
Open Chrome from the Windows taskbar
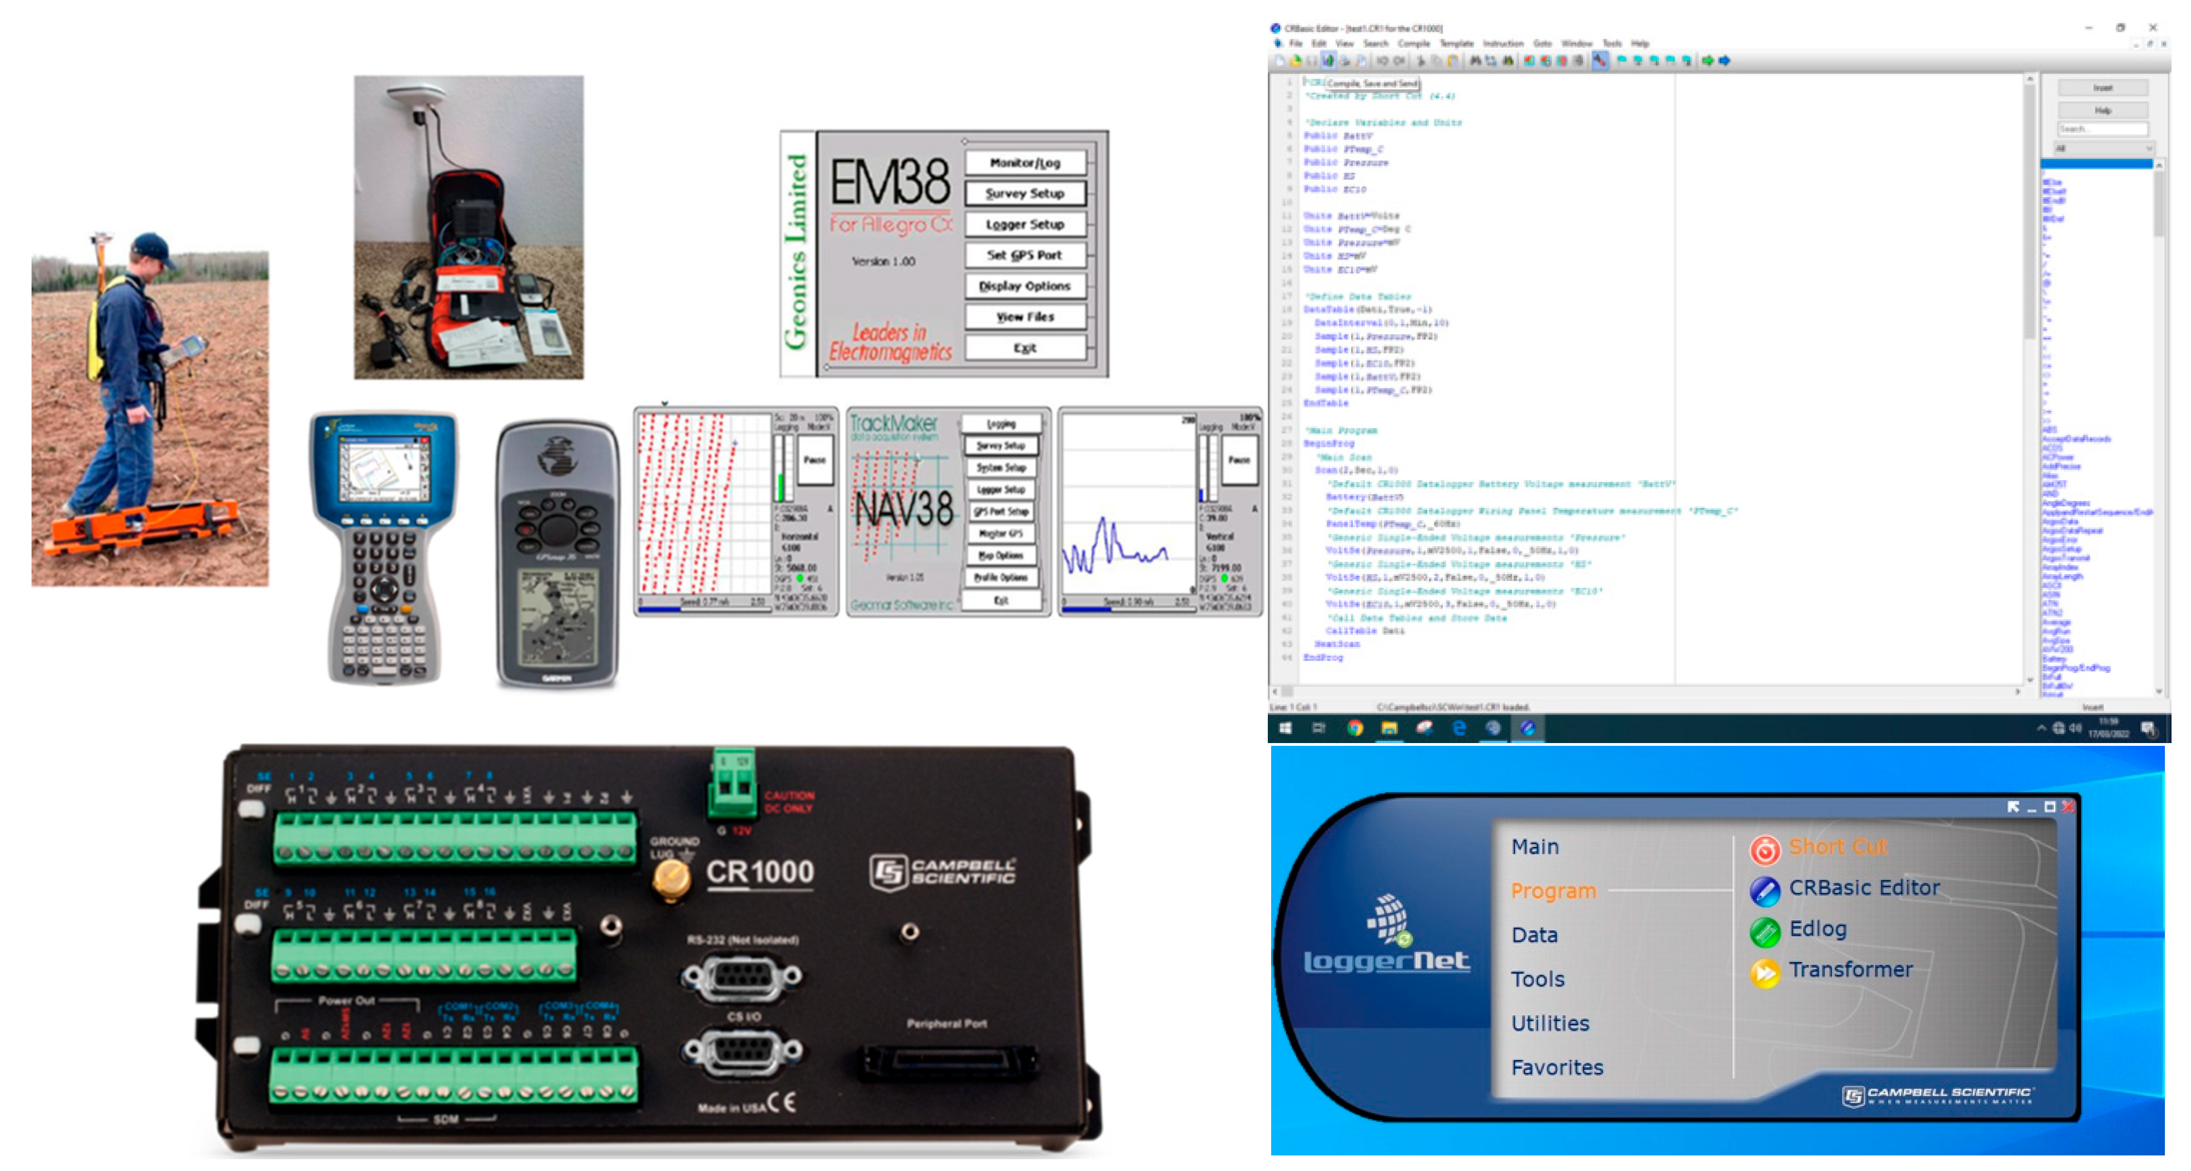click(1355, 728)
